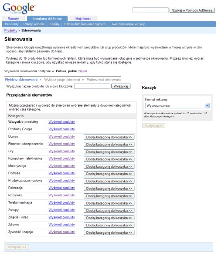Click Wyświetl produkty for Rekreacja
The height and width of the screenshot is (256, 218).
pyautogui.click(x=61, y=188)
